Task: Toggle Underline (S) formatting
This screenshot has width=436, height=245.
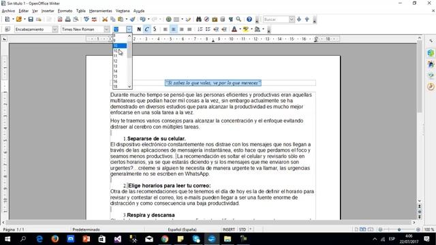Action: click(155, 29)
